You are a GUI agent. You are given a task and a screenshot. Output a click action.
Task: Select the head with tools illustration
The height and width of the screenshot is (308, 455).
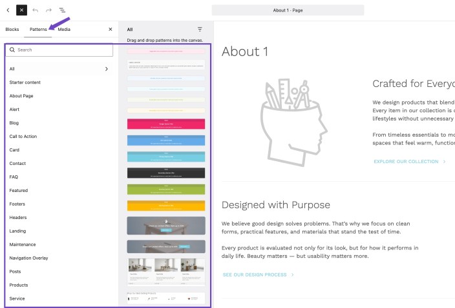[x=294, y=122]
